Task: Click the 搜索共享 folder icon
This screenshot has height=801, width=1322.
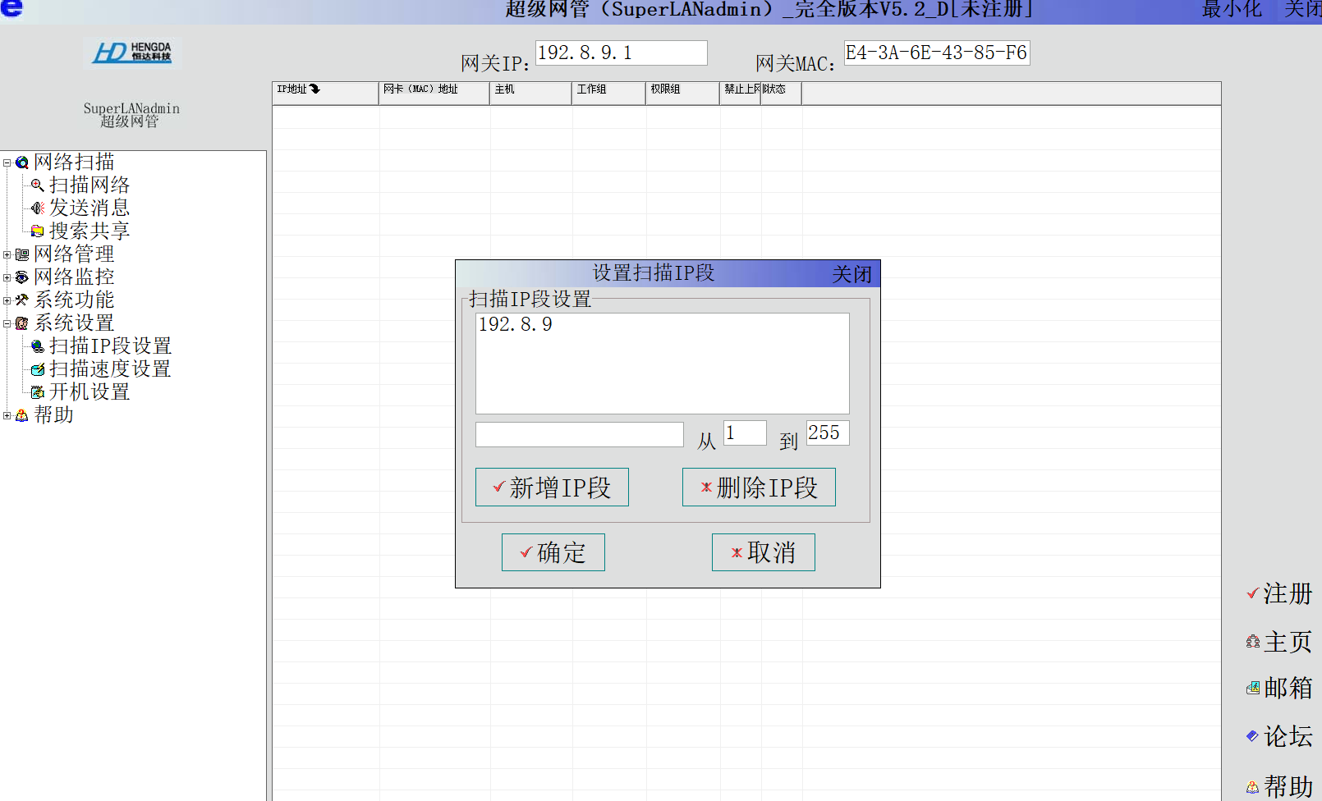Action: [38, 231]
